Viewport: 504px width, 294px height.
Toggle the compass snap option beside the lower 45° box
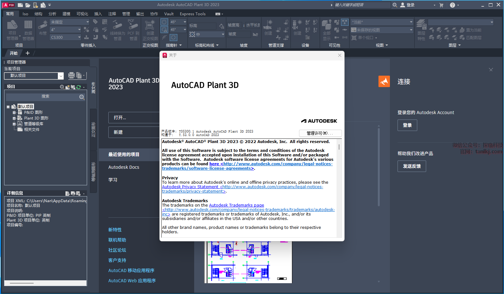tap(164, 30)
